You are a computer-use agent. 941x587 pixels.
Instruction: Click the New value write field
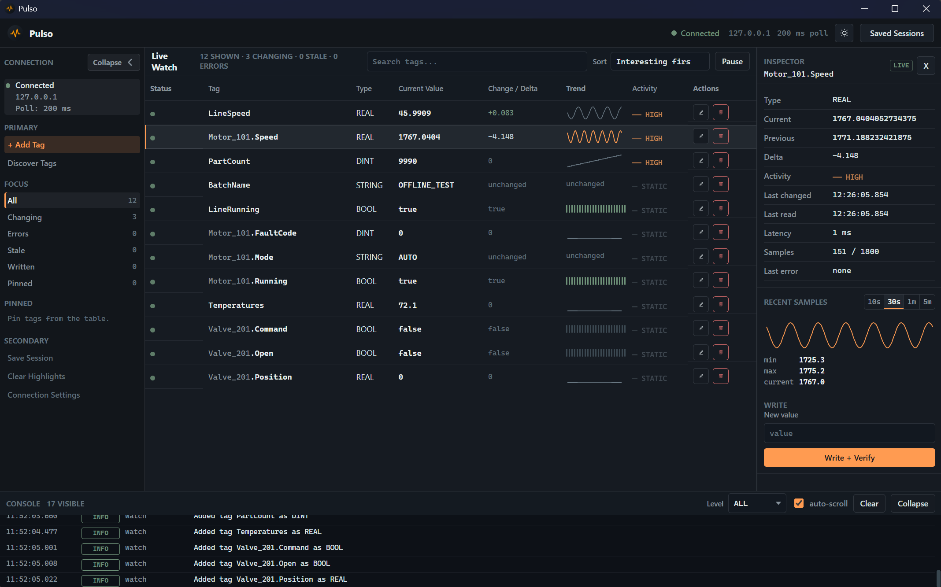pyautogui.click(x=849, y=433)
